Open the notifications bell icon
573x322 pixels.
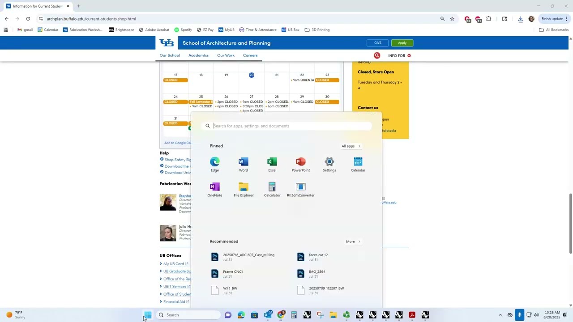565,315
